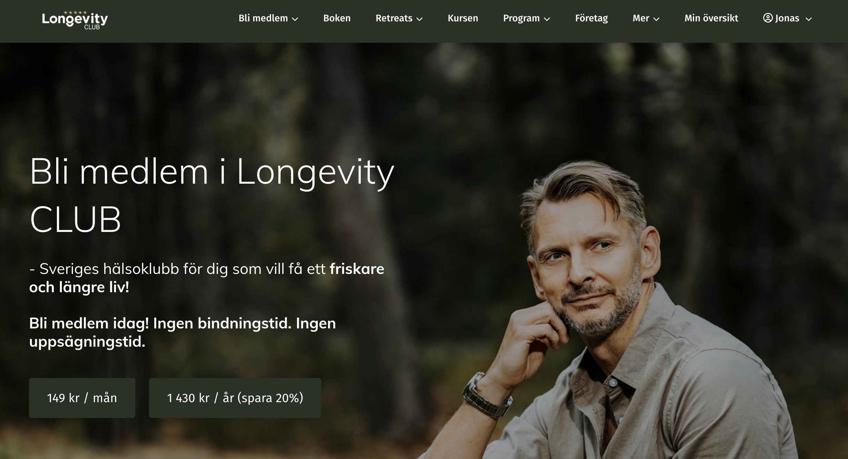Click the Retreats menu label
Screen dimensions: 848x459
point(394,18)
